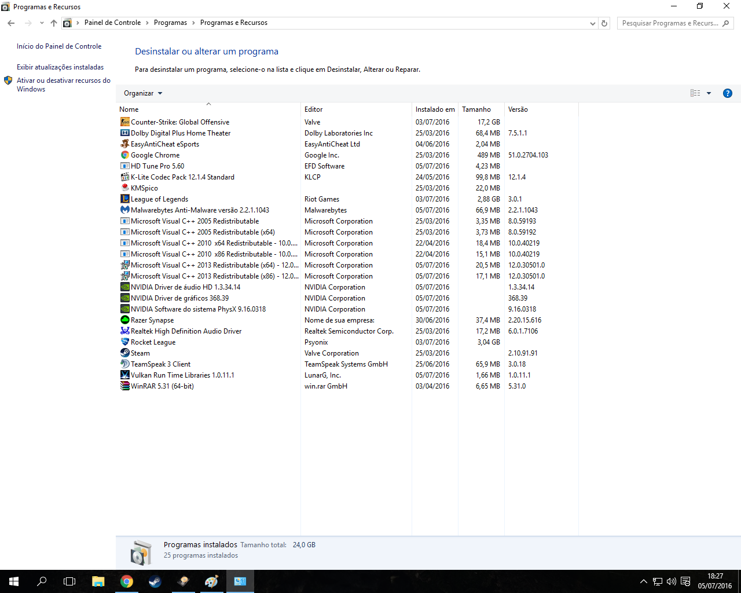Click the Vulkan Run Time Libraries icon
The image size is (741, 593).
point(124,375)
